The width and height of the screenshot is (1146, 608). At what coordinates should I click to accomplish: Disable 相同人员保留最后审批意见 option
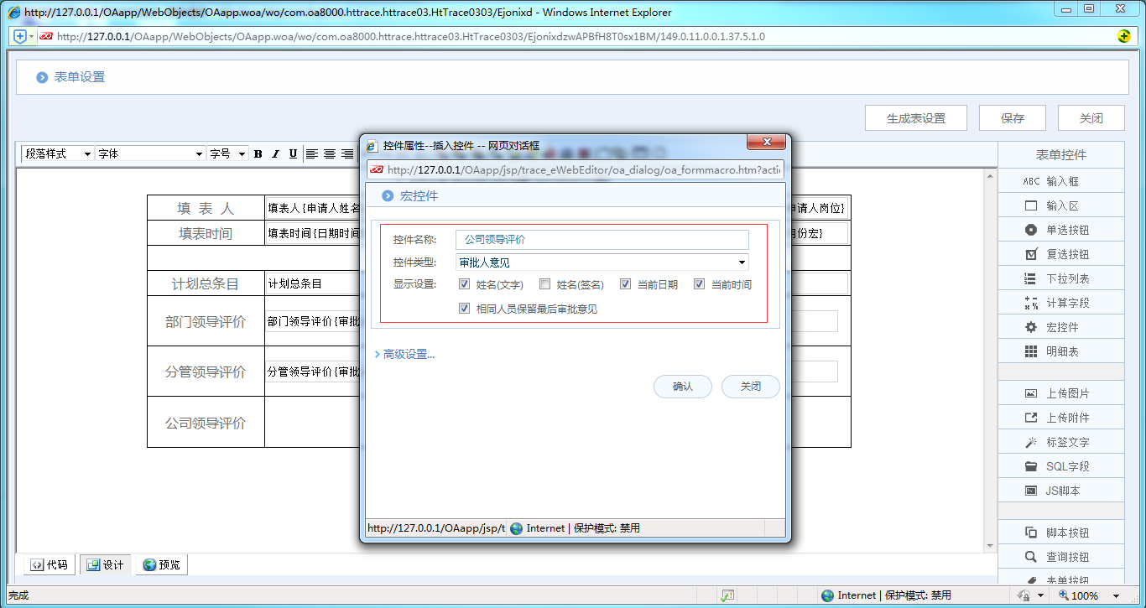tap(464, 308)
